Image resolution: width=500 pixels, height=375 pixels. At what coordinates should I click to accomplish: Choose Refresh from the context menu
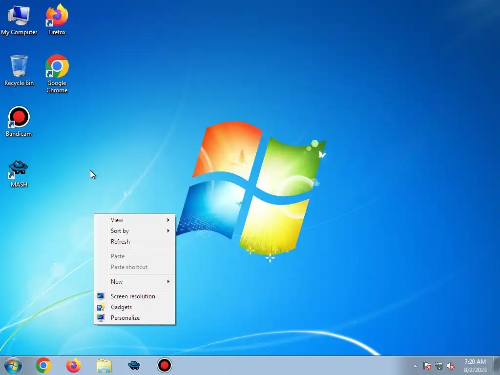click(135, 242)
